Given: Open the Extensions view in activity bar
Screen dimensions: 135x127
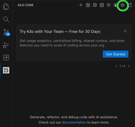Looking at the screenshot, I should pyautogui.click(x=6, y=57).
